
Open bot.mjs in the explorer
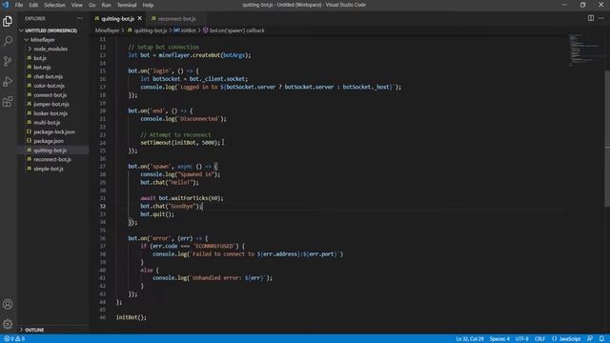(42, 68)
